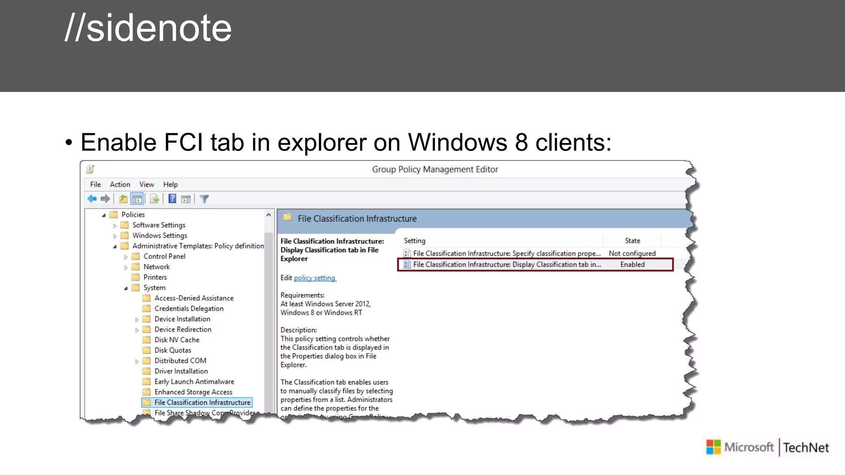Open the Action menu
The width and height of the screenshot is (845, 475).
[x=120, y=185]
